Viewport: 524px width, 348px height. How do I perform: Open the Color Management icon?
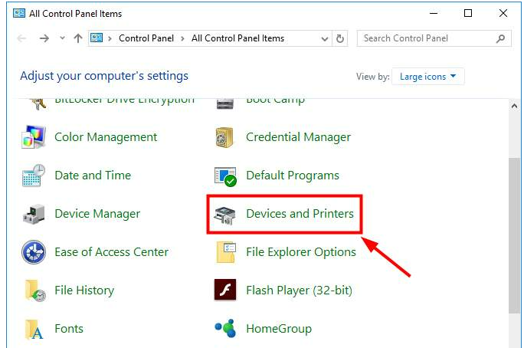(34, 138)
